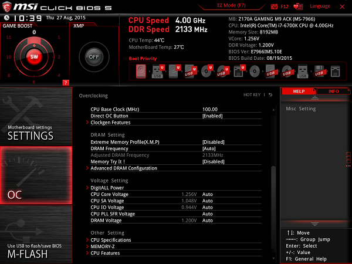Click the F12 label next to camera
The image size is (352, 264).
(285, 6)
